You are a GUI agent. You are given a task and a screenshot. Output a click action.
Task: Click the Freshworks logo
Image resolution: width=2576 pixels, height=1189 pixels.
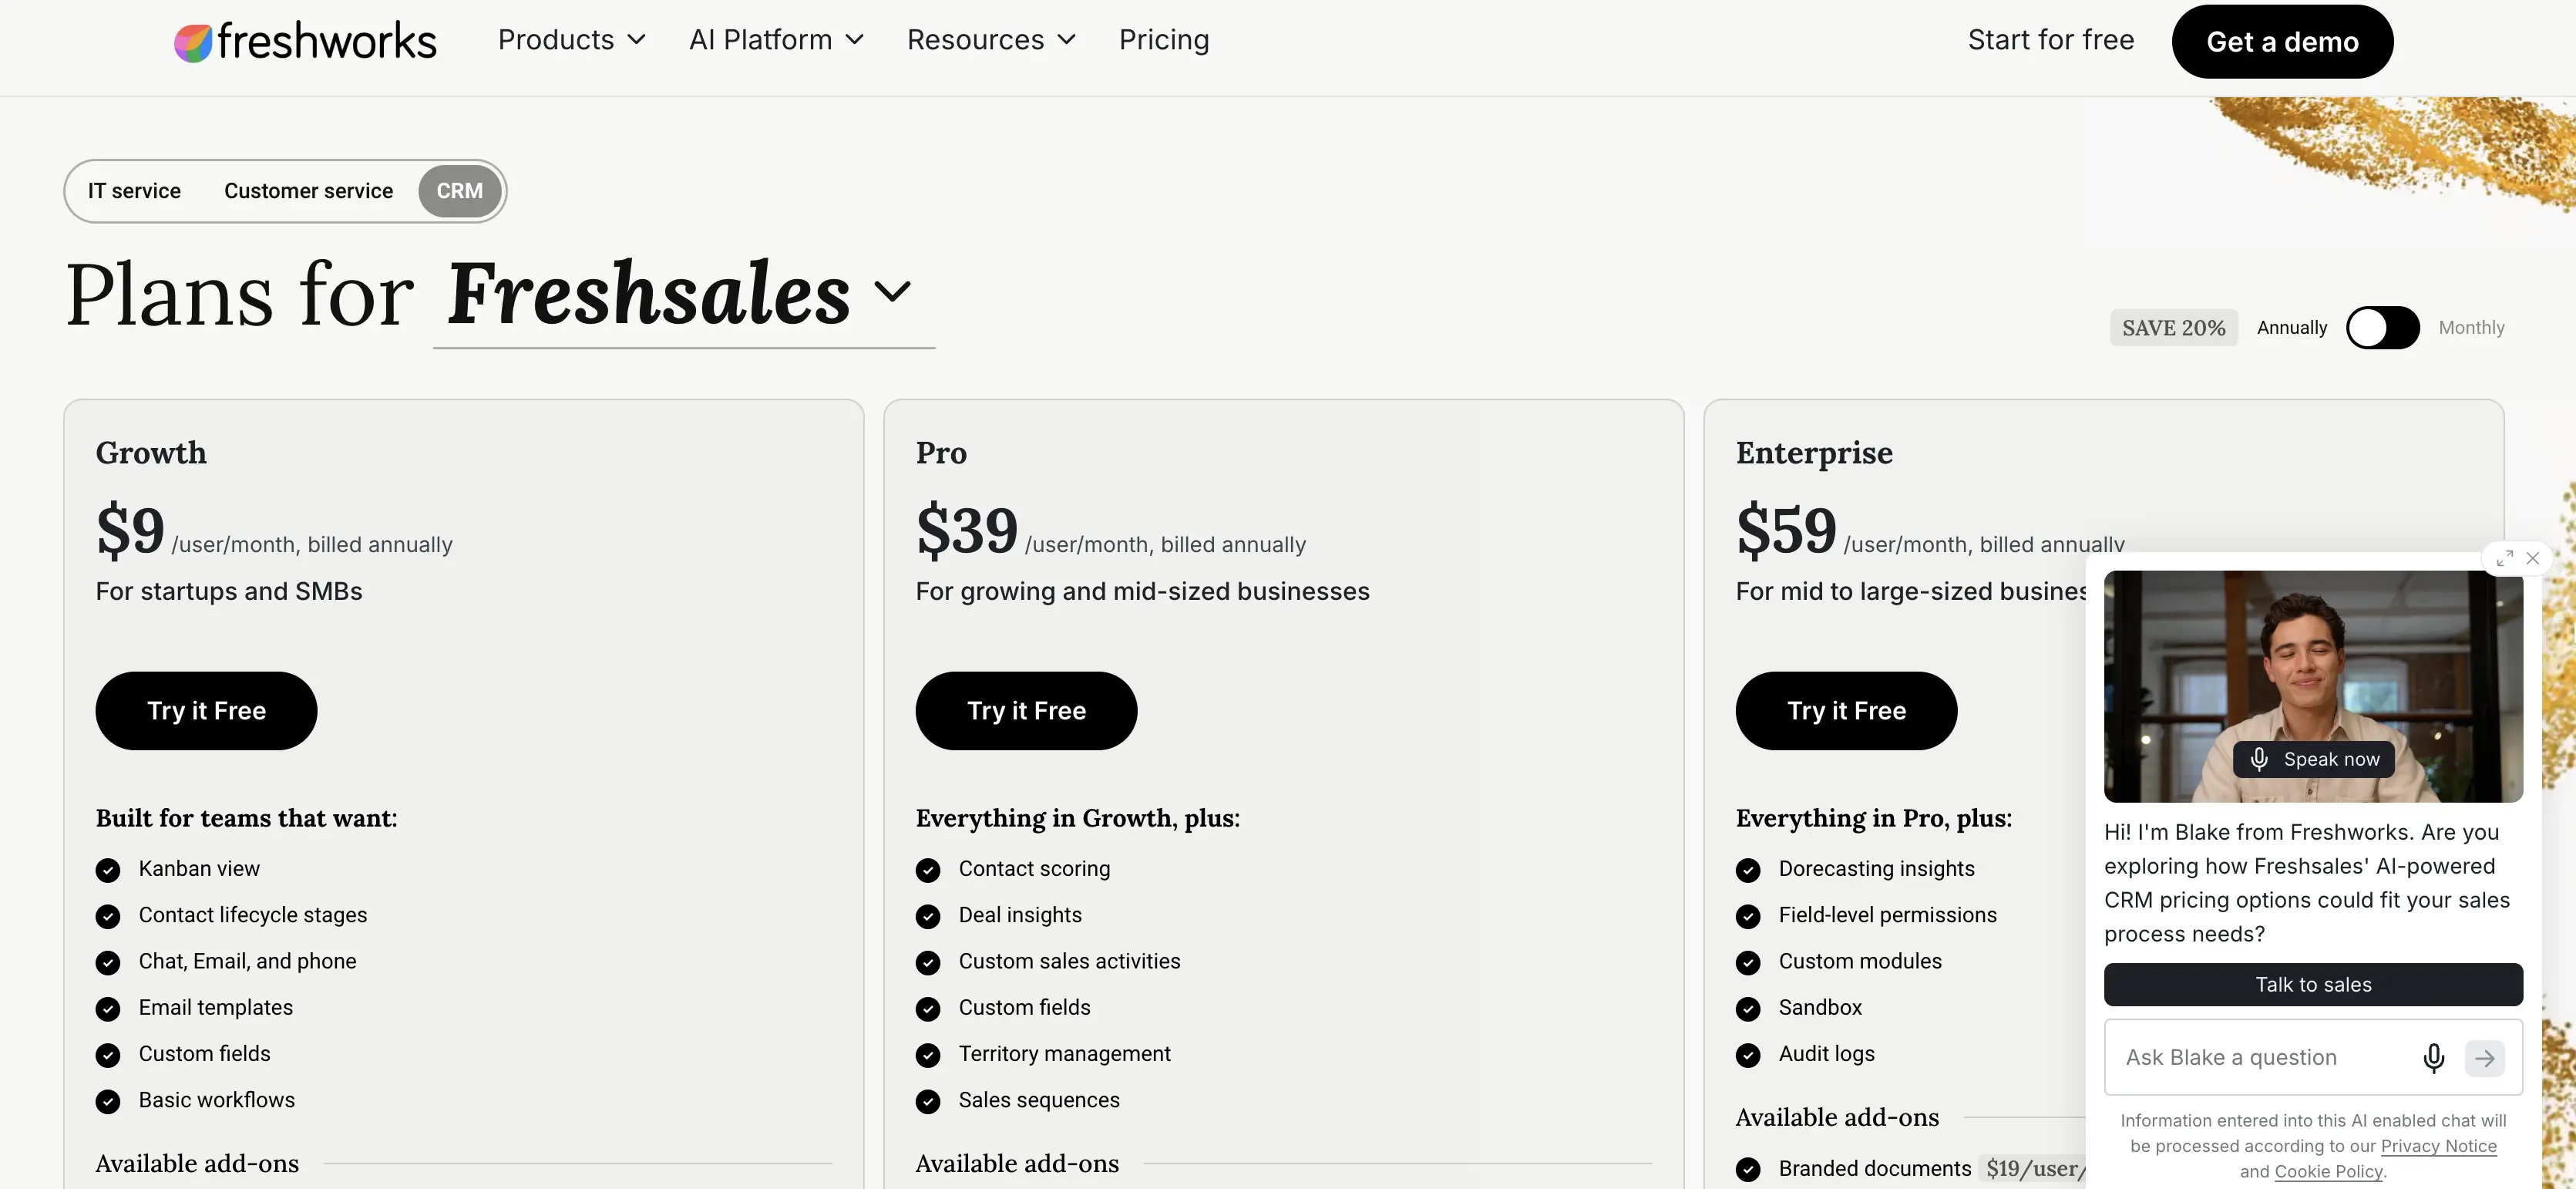305,42
